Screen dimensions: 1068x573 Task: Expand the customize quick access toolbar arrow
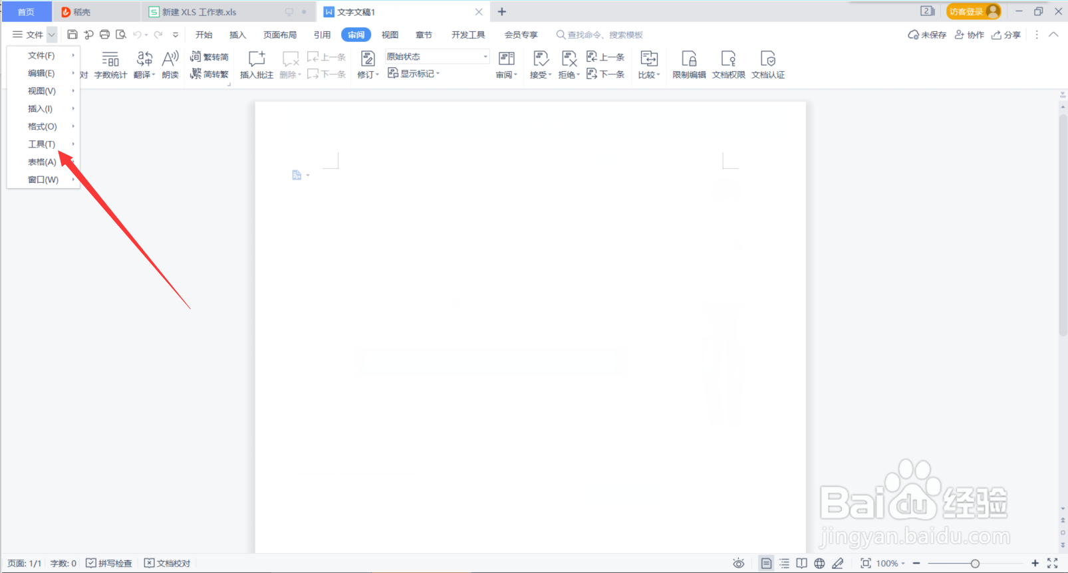176,35
